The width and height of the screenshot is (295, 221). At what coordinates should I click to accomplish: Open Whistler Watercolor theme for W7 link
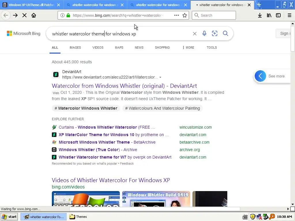pyautogui.click(x=115, y=157)
